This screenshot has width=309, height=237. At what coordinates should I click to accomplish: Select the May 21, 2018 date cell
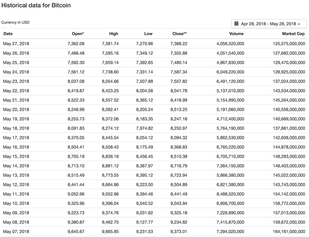(x=16, y=100)
